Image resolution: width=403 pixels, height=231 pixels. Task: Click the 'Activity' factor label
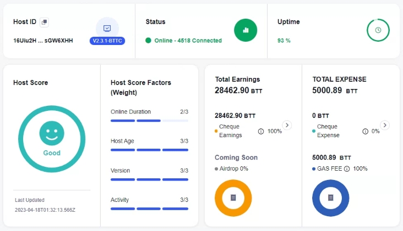tap(119, 200)
